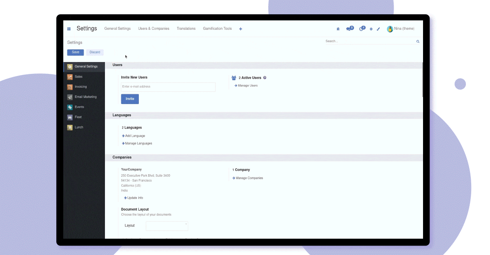490x255 pixels.
Task: Open the Users & Companies menu
Action: tap(154, 29)
